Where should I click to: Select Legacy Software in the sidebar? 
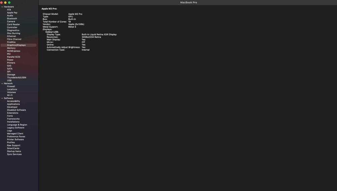(16, 128)
